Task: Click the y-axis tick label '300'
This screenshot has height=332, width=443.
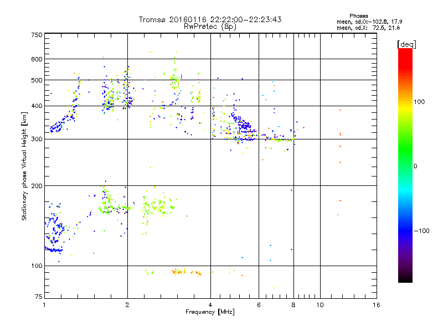Action: (37, 139)
